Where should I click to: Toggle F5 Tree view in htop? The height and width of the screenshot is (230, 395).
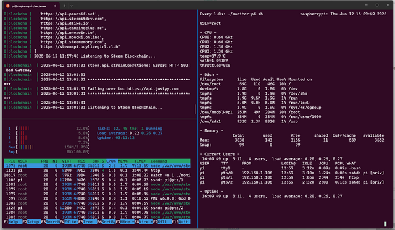pos(88,222)
